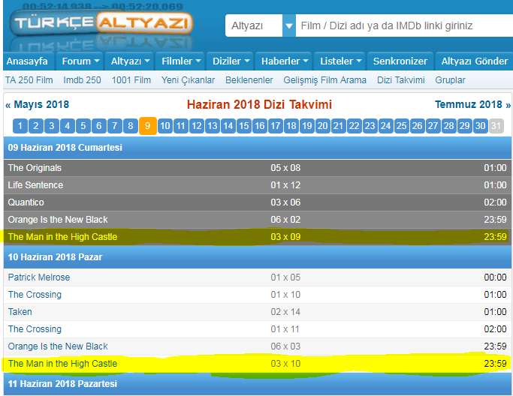This screenshot has width=513, height=396.
Task: Open Gelişmiş Film Arama link
Action: [x=325, y=80]
